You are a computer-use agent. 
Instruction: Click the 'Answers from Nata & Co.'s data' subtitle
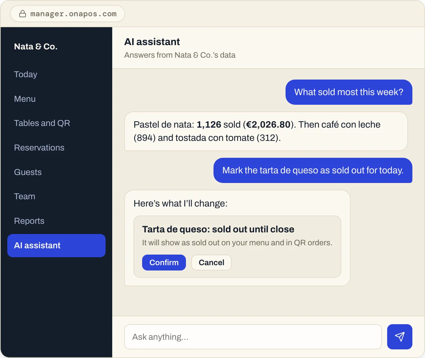[180, 55]
